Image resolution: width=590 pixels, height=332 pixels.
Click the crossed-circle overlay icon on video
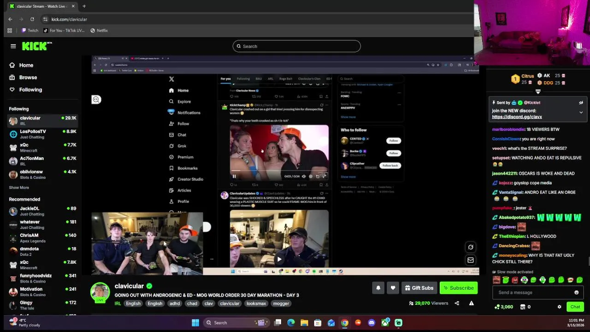click(x=471, y=247)
